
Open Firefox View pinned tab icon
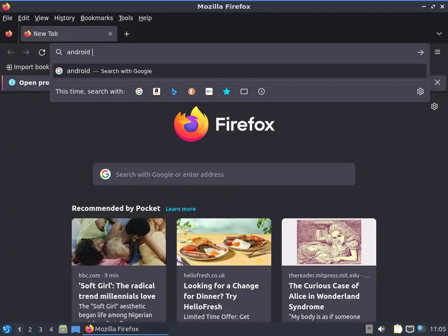pyautogui.click(x=9, y=34)
